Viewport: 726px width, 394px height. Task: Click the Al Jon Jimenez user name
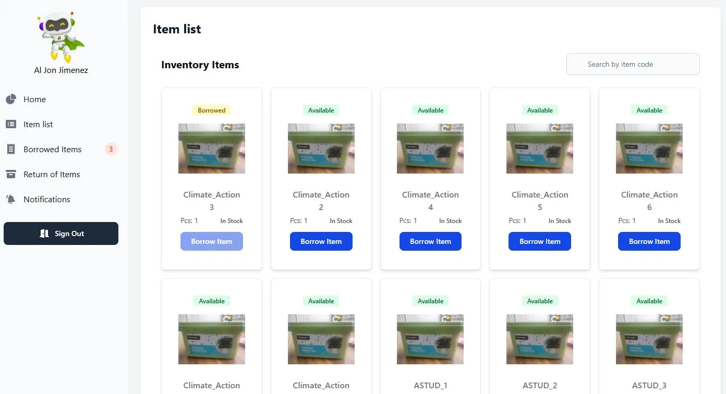pyautogui.click(x=61, y=70)
